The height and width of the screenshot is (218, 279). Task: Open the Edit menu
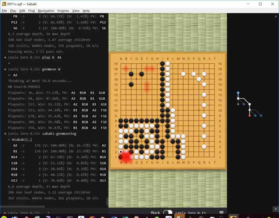pyautogui.click(x=22, y=11)
